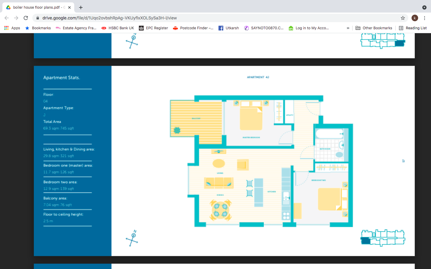Open the Reading List
This screenshot has height=269, width=431.
tap(413, 28)
